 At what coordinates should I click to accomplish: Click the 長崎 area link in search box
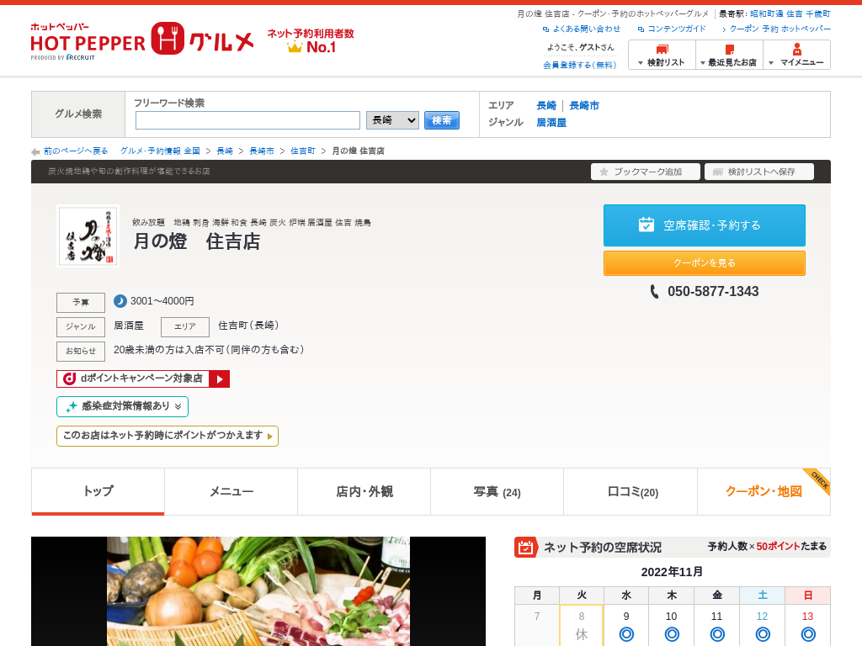pyautogui.click(x=546, y=105)
